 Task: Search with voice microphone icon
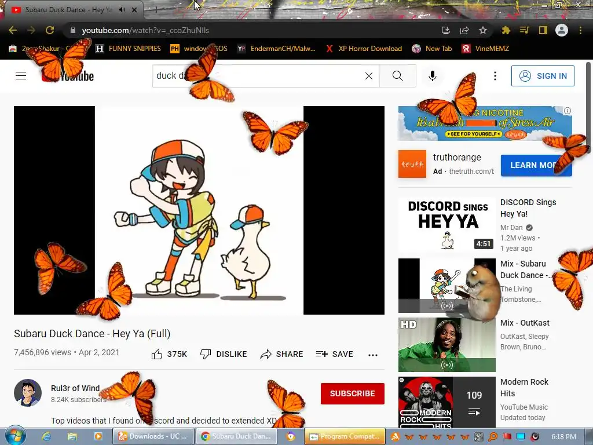[x=433, y=76]
